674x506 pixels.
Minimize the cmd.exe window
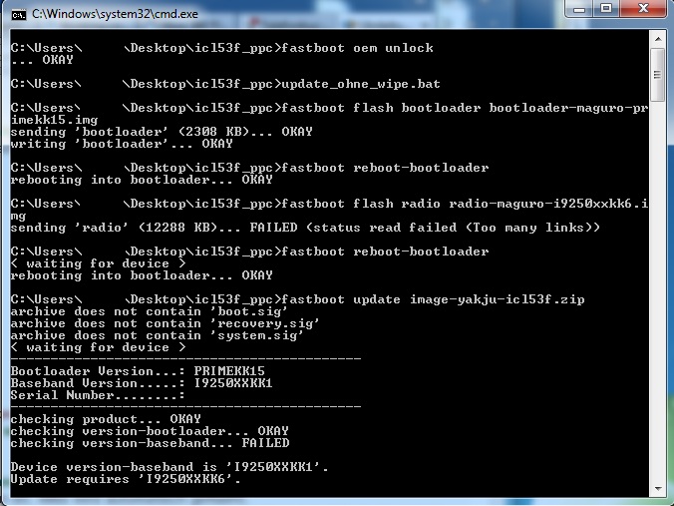click(578, 9)
